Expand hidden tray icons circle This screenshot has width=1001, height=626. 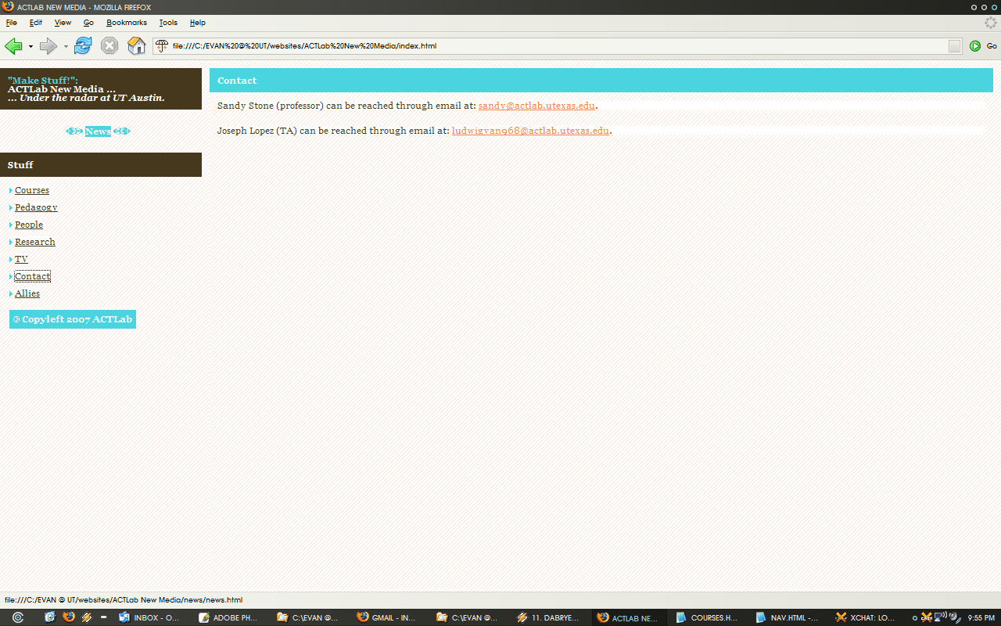pos(915,618)
